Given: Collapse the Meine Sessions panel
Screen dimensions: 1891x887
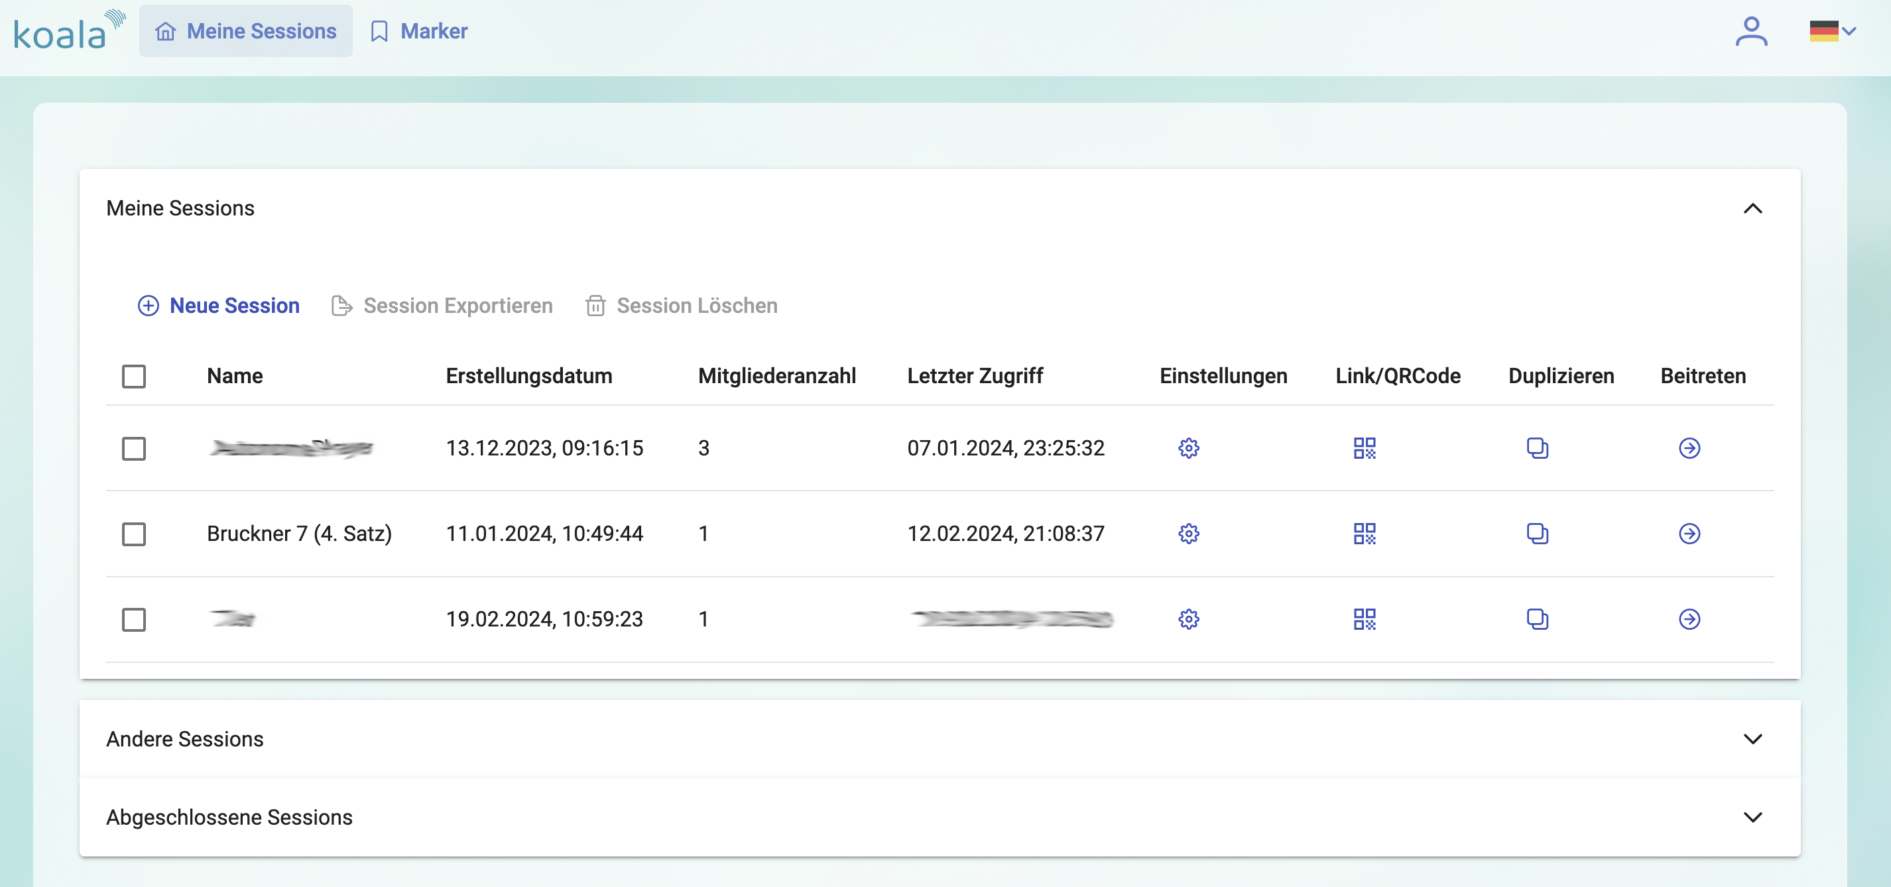Looking at the screenshot, I should 1752,208.
